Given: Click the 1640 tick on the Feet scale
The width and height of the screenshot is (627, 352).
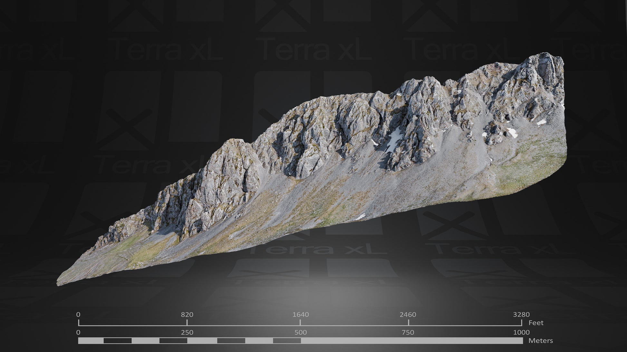Looking at the screenshot, I should (x=300, y=322).
